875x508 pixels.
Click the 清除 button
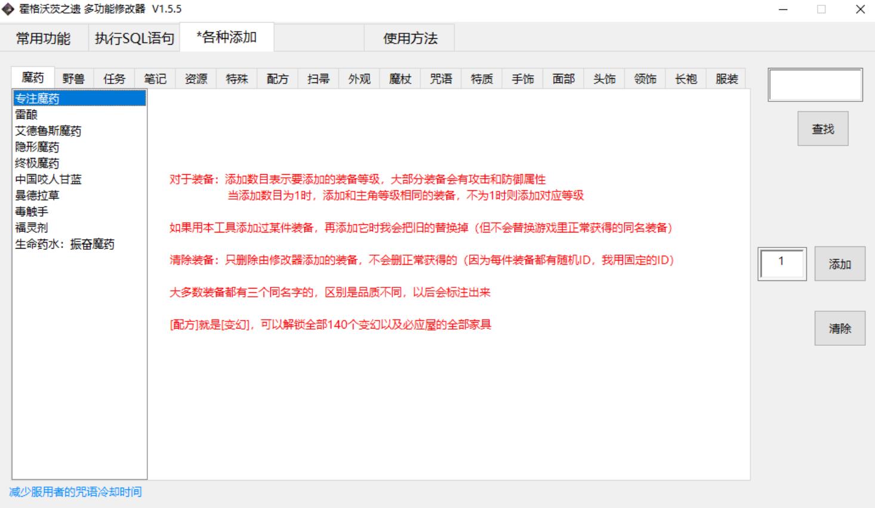pyautogui.click(x=839, y=329)
